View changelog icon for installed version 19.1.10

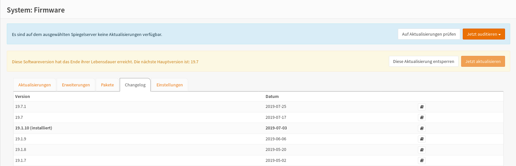422,128
